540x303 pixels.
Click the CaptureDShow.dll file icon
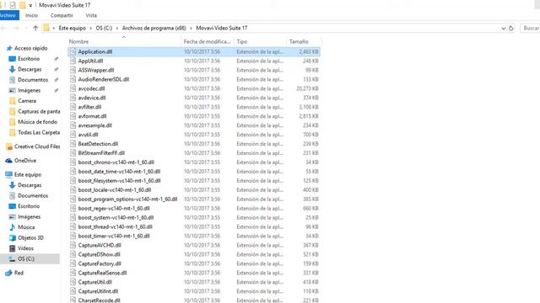coord(73,254)
